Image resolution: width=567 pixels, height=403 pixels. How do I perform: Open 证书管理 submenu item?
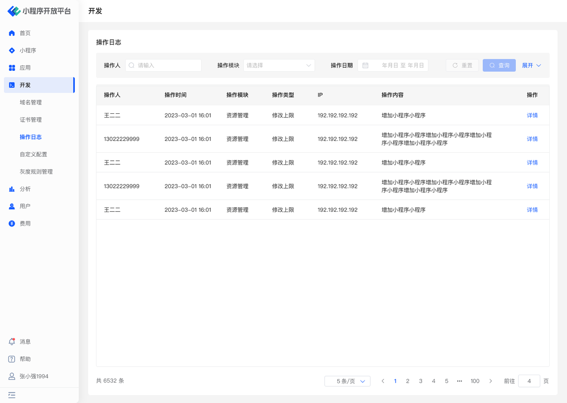[x=31, y=120]
